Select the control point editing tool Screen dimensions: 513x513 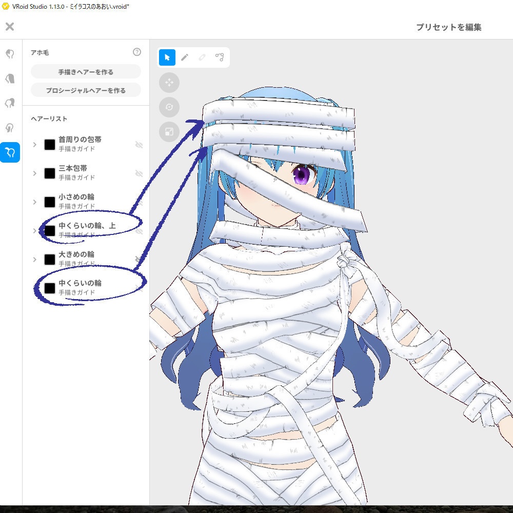[220, 57]
